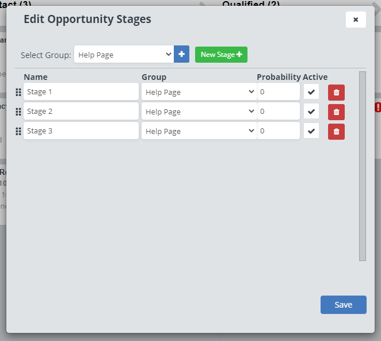Expand Group dropdown for Stage 3
The image size is (381, 341).
199,131
